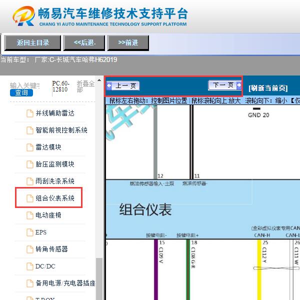Open the 电动座椅 entry
Screen dimensions: 300x300
(x=48, y=215)
